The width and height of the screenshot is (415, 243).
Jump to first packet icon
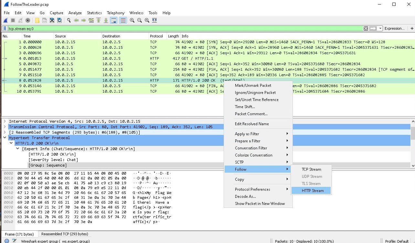pyautogui.click(x=99, y=20)
